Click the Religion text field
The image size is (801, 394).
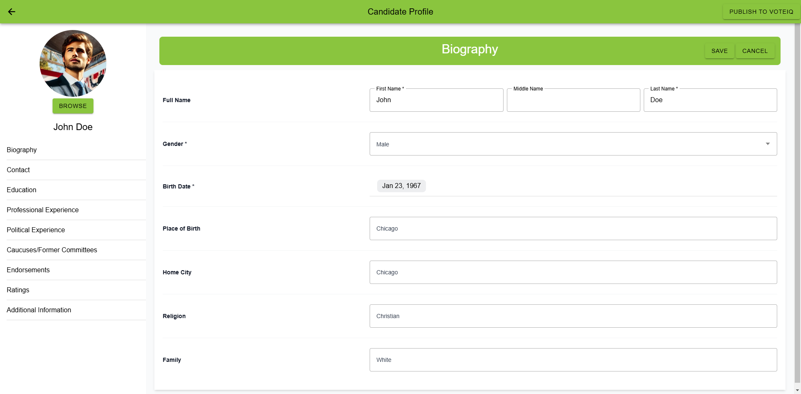pyautogui.click(x=573, y=316)
